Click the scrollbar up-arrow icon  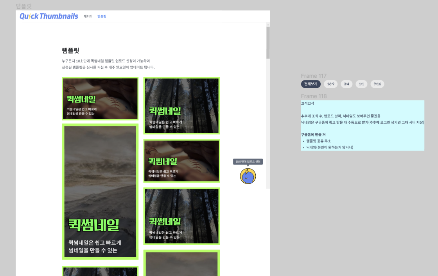point(267,24)
